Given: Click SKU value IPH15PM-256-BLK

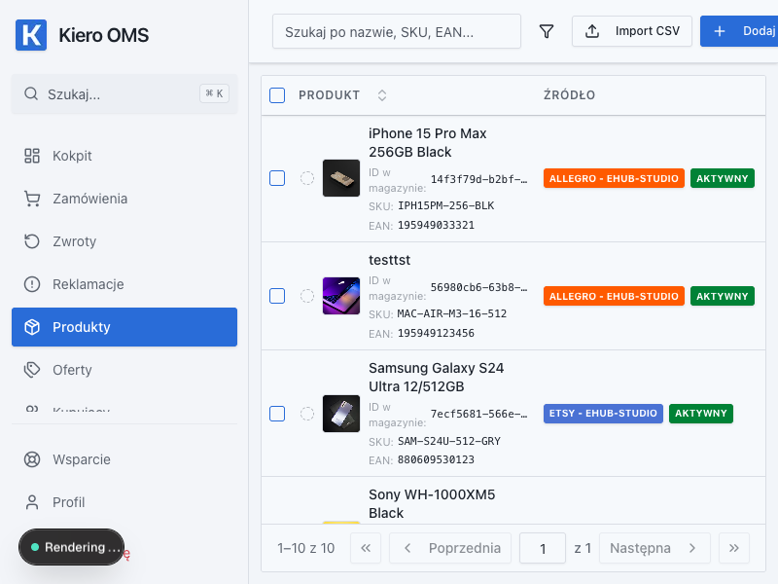Looking at the screenshot, I should [446, 205].
